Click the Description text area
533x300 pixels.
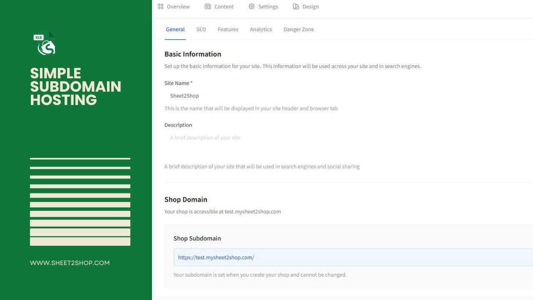click(349, 144)
